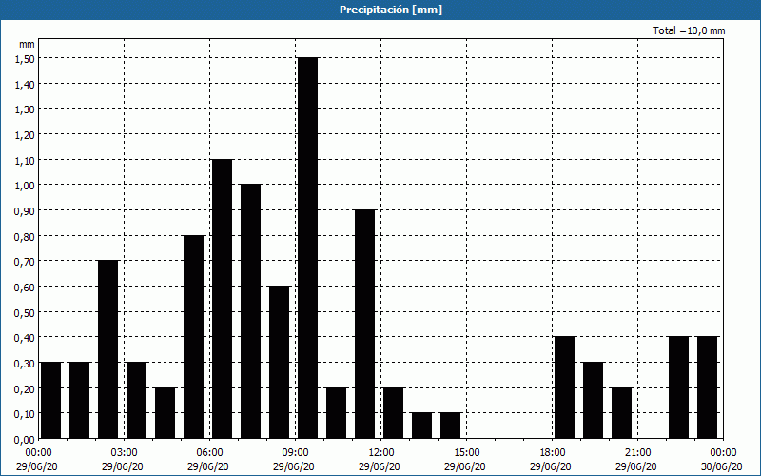Image resolution: width=761 pixels, height=476 pixels.
Task: Click the 0,80 y-axis label
Action: pos(25,236)
